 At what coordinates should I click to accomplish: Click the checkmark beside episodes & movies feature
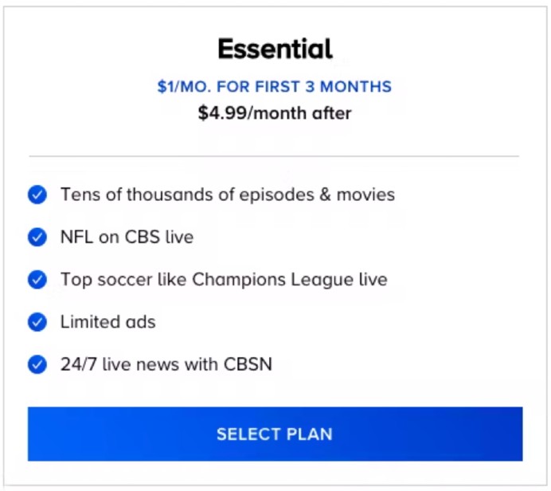[x=37, y=194]
